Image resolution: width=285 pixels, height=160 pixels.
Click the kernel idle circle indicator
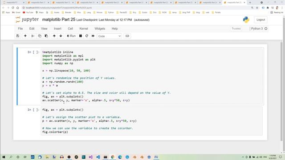click(266, 28)
